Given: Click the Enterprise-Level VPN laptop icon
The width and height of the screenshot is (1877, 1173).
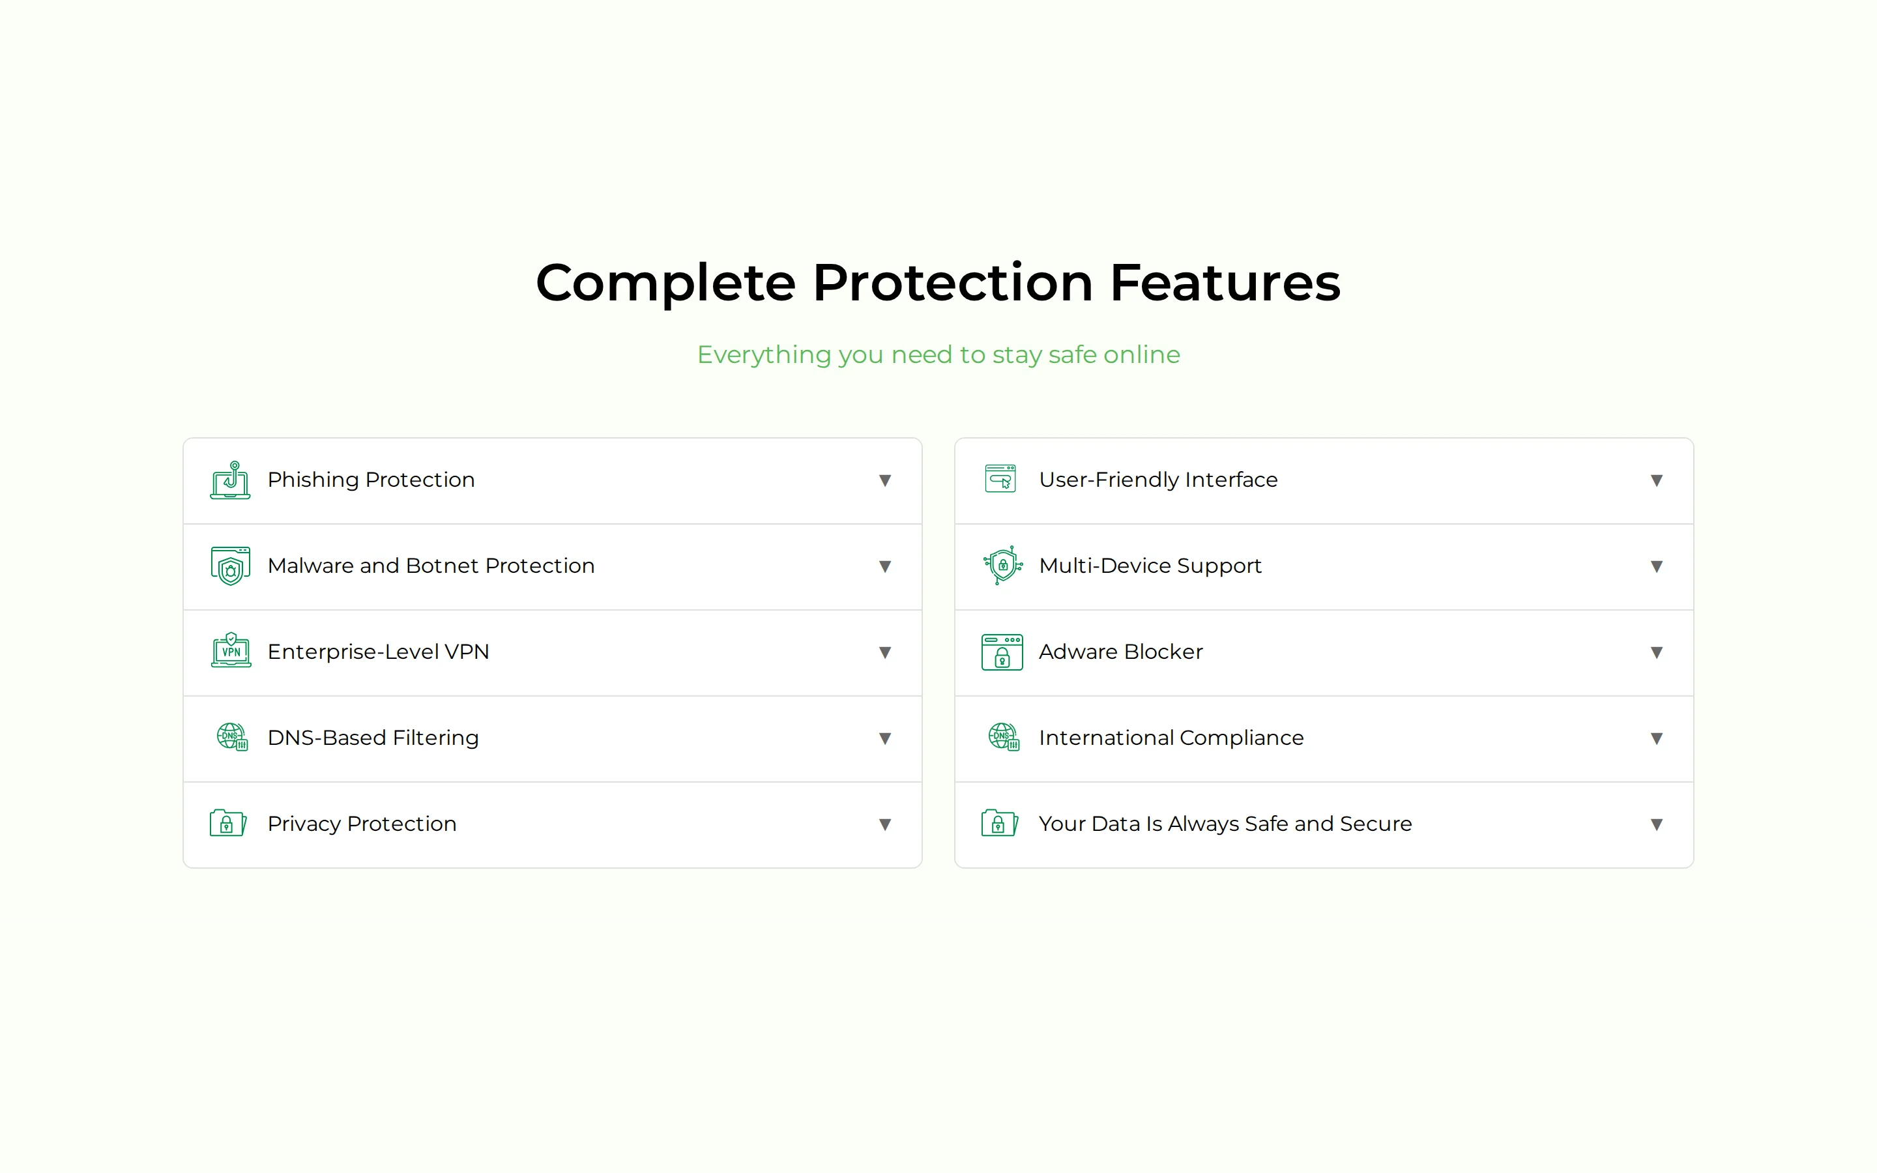Looking at the screenshot, I should click(231, 650).
